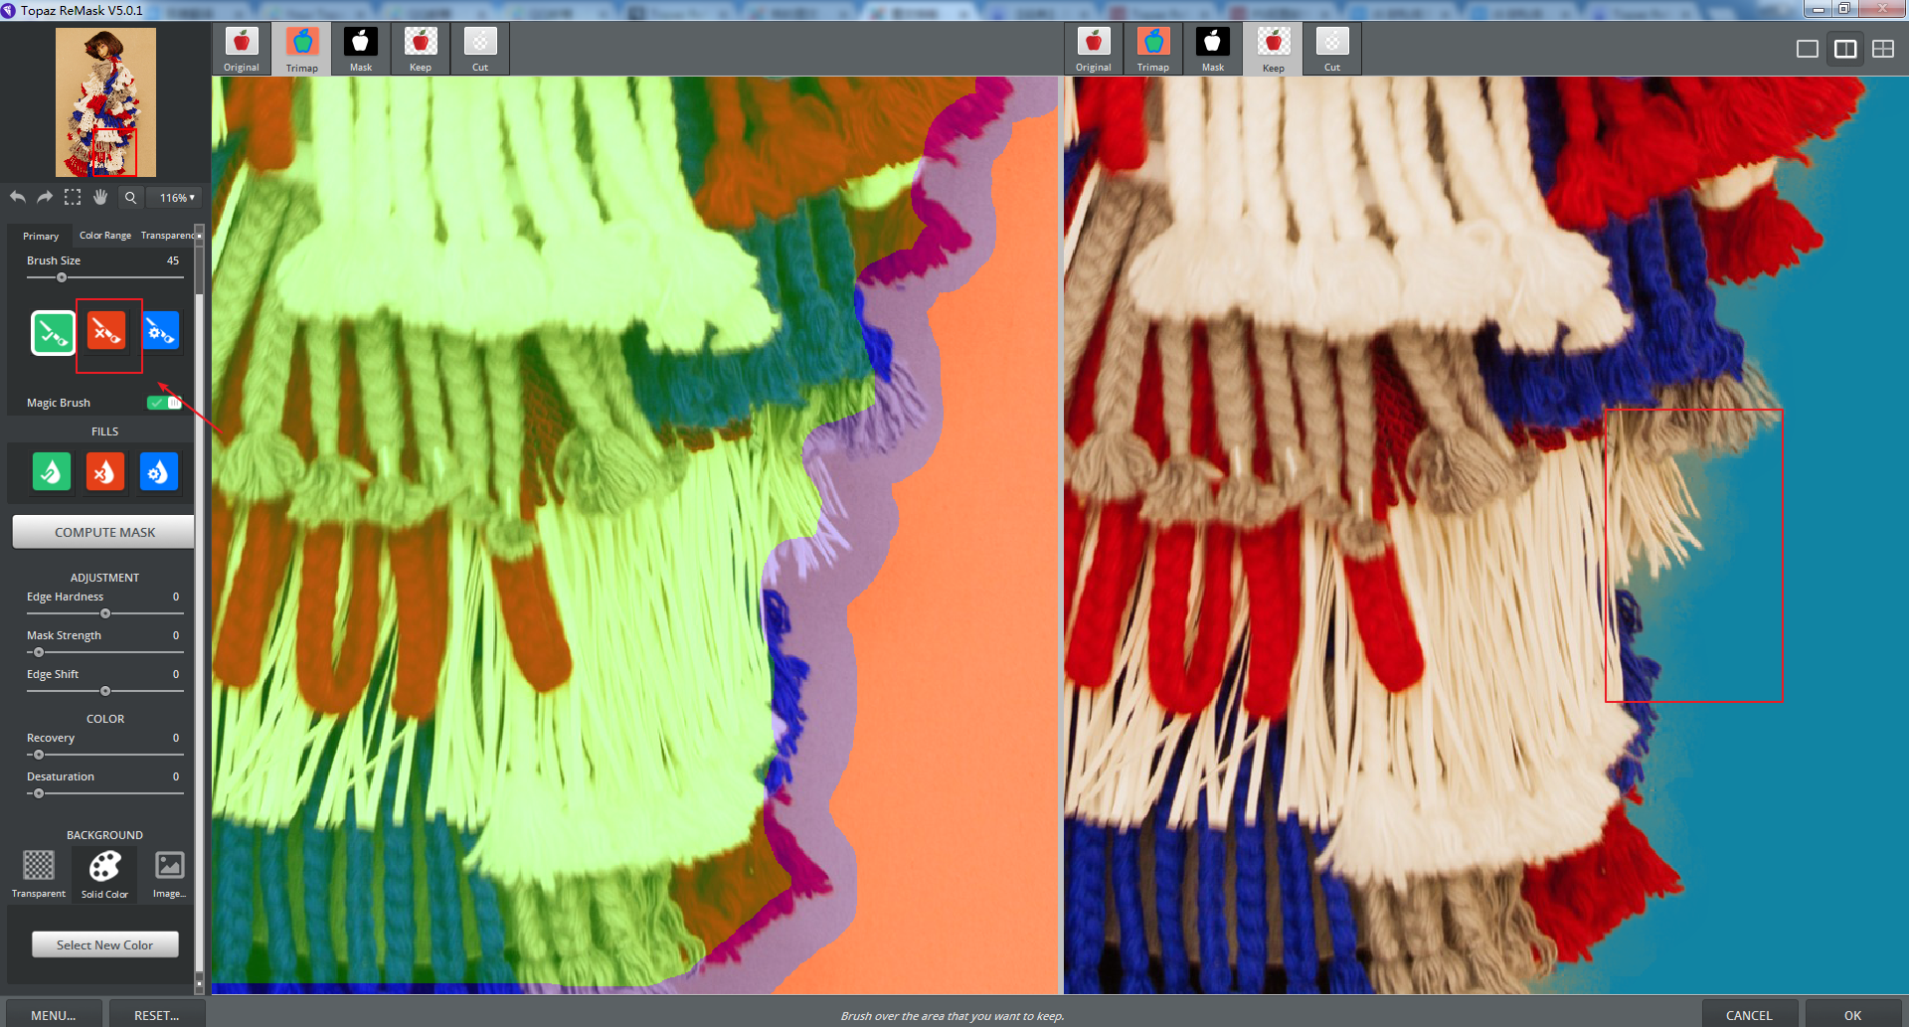Click the Redo arrow icon
Image resolution: width=1909 pixels, height=1027 pixels.
coord(45,197)
